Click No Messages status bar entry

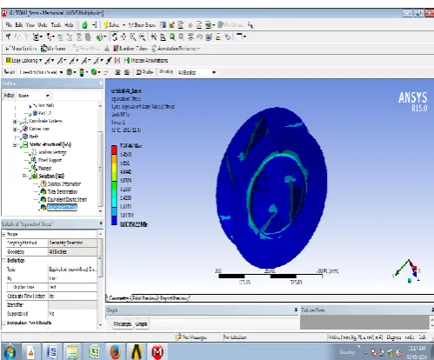[x=192, y=337]
